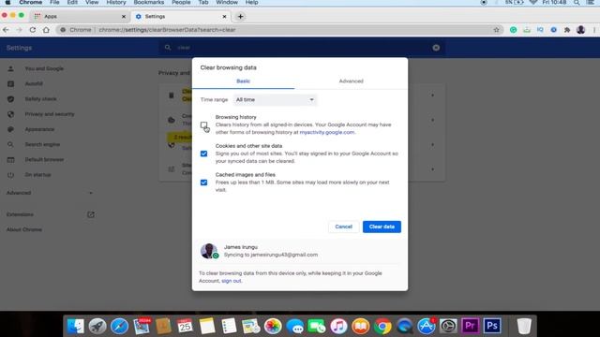Viewport: 600px width, 337px height.
Task: Expand the security row arrow
Action: tap(432, 145)
